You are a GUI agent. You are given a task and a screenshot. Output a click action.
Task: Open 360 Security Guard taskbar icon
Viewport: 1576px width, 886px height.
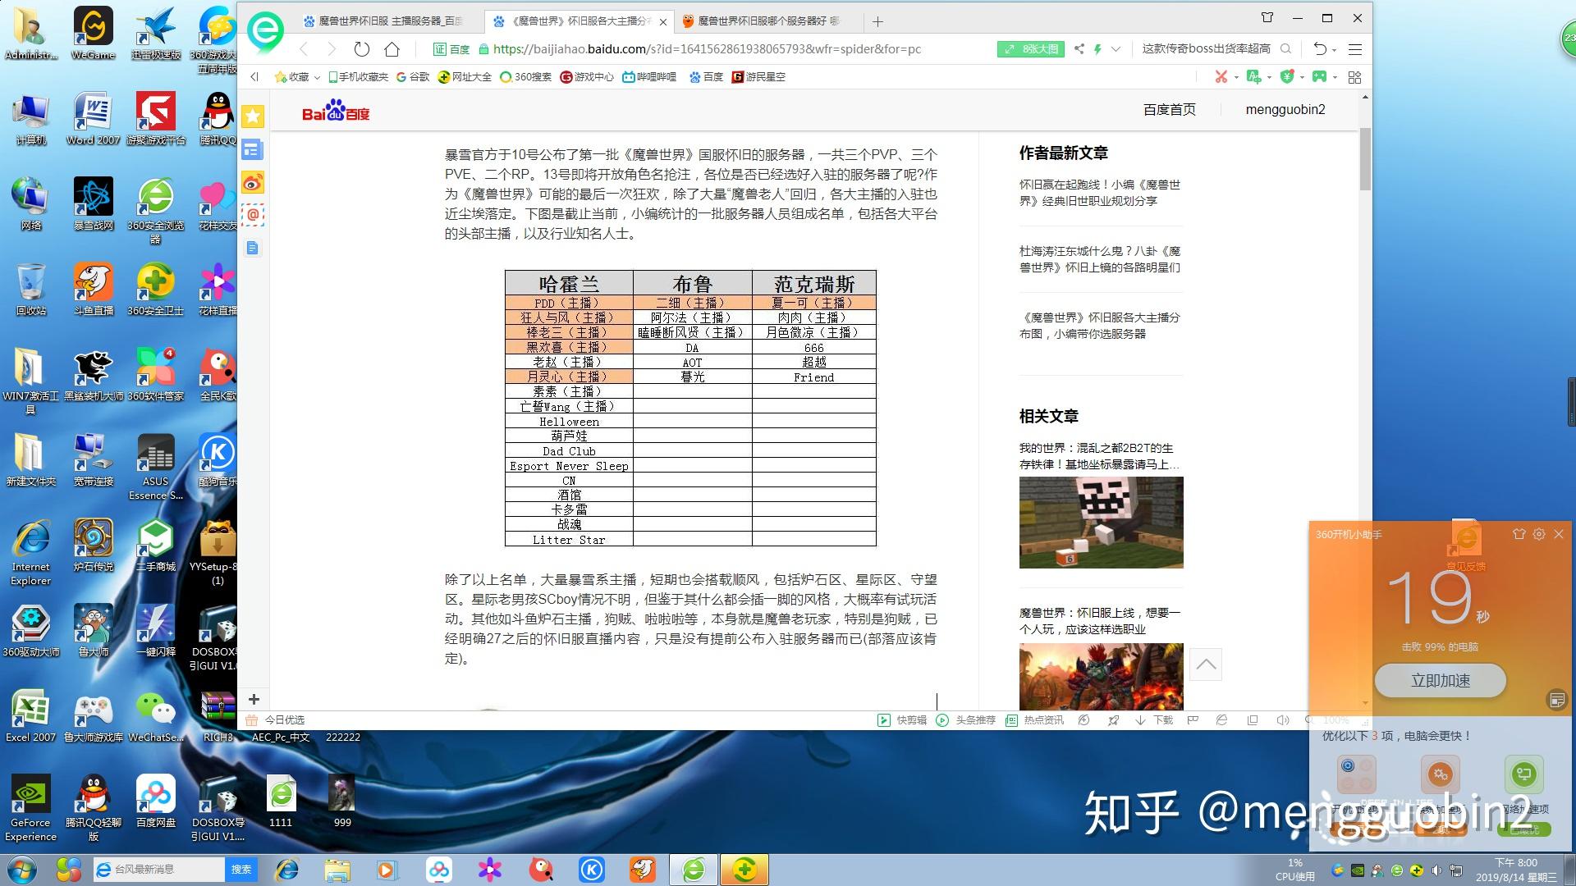point(744,870)
